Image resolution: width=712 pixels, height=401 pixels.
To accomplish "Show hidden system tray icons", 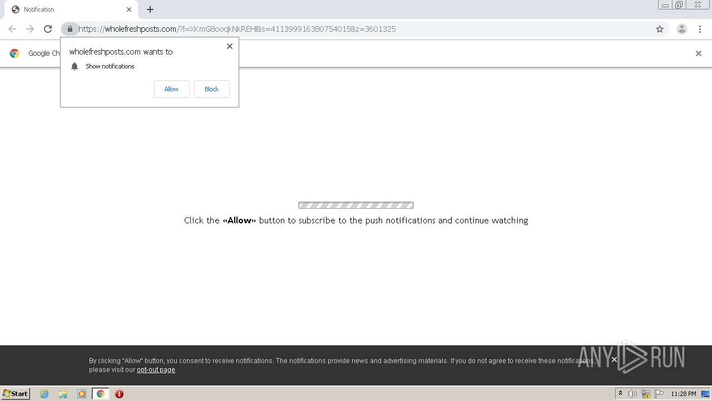I will [620, 394].
